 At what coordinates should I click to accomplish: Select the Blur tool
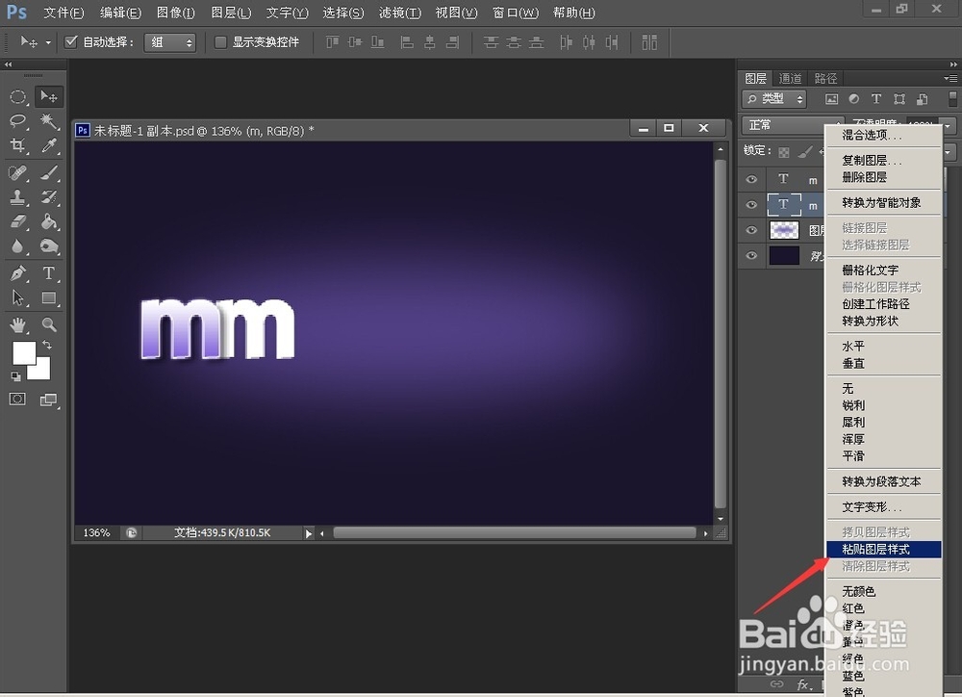(17, 246)
